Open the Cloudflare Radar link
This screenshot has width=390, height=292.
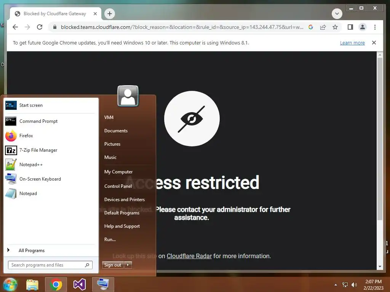[x=189, y=256]
